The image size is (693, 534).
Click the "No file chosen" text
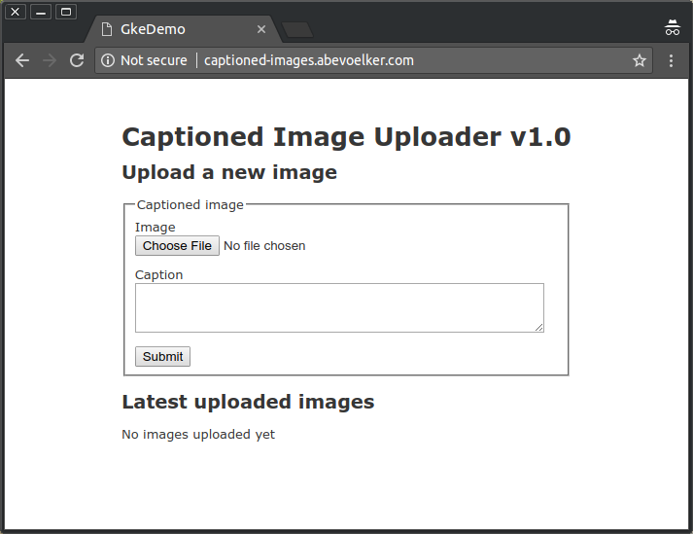264,246
